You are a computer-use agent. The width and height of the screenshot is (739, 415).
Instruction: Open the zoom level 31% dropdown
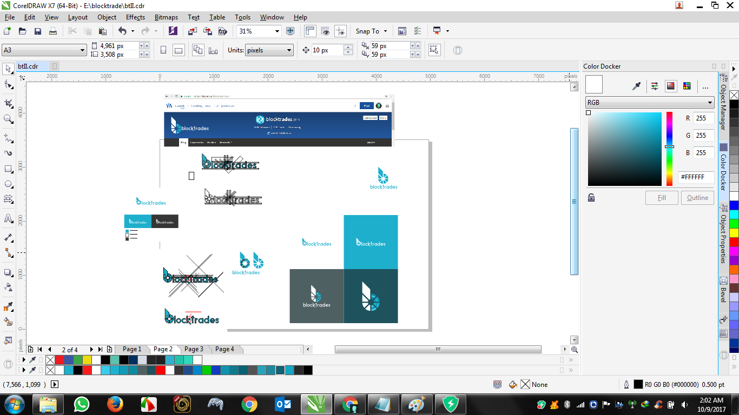[x=277, y=31]
